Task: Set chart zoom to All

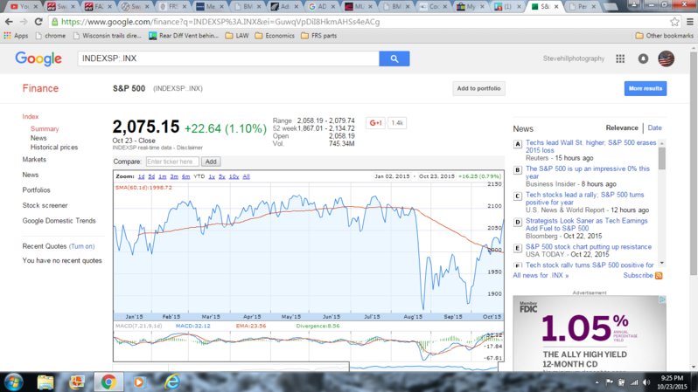Action: tap(246, 176)
